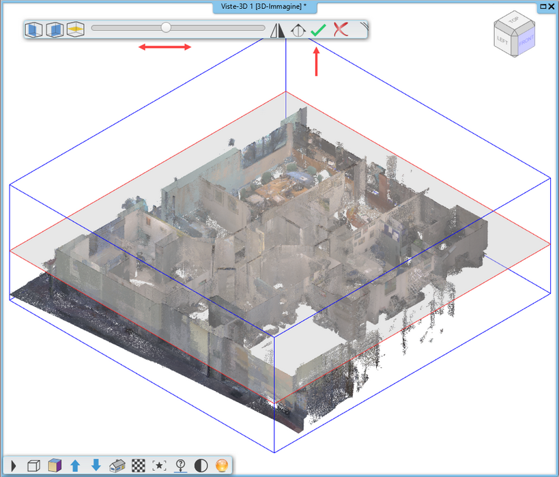This screenshot has height=477, width=559.
Task: Toggle the half-black contrast circle icon
Action: tap(201, 465)
